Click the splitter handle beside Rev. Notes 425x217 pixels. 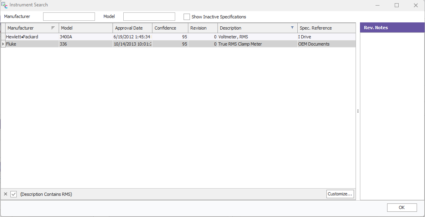[358, 111]
